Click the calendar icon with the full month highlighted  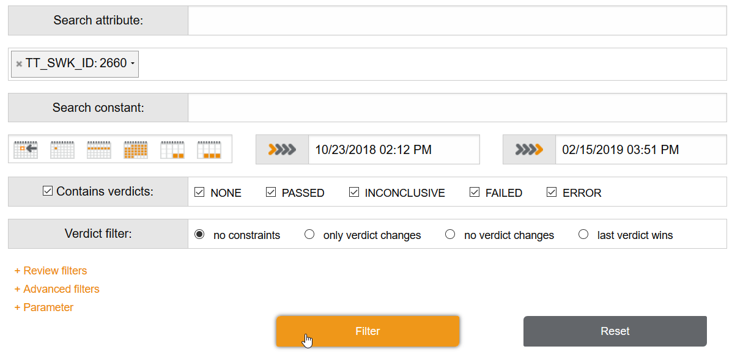[136, 149]
